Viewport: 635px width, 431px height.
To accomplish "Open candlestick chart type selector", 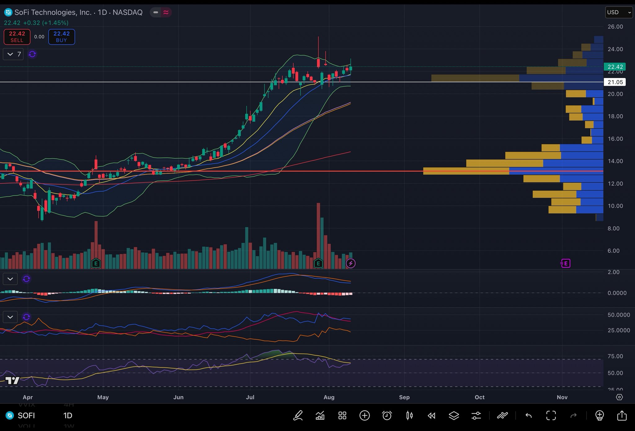I will click(409, 416).
